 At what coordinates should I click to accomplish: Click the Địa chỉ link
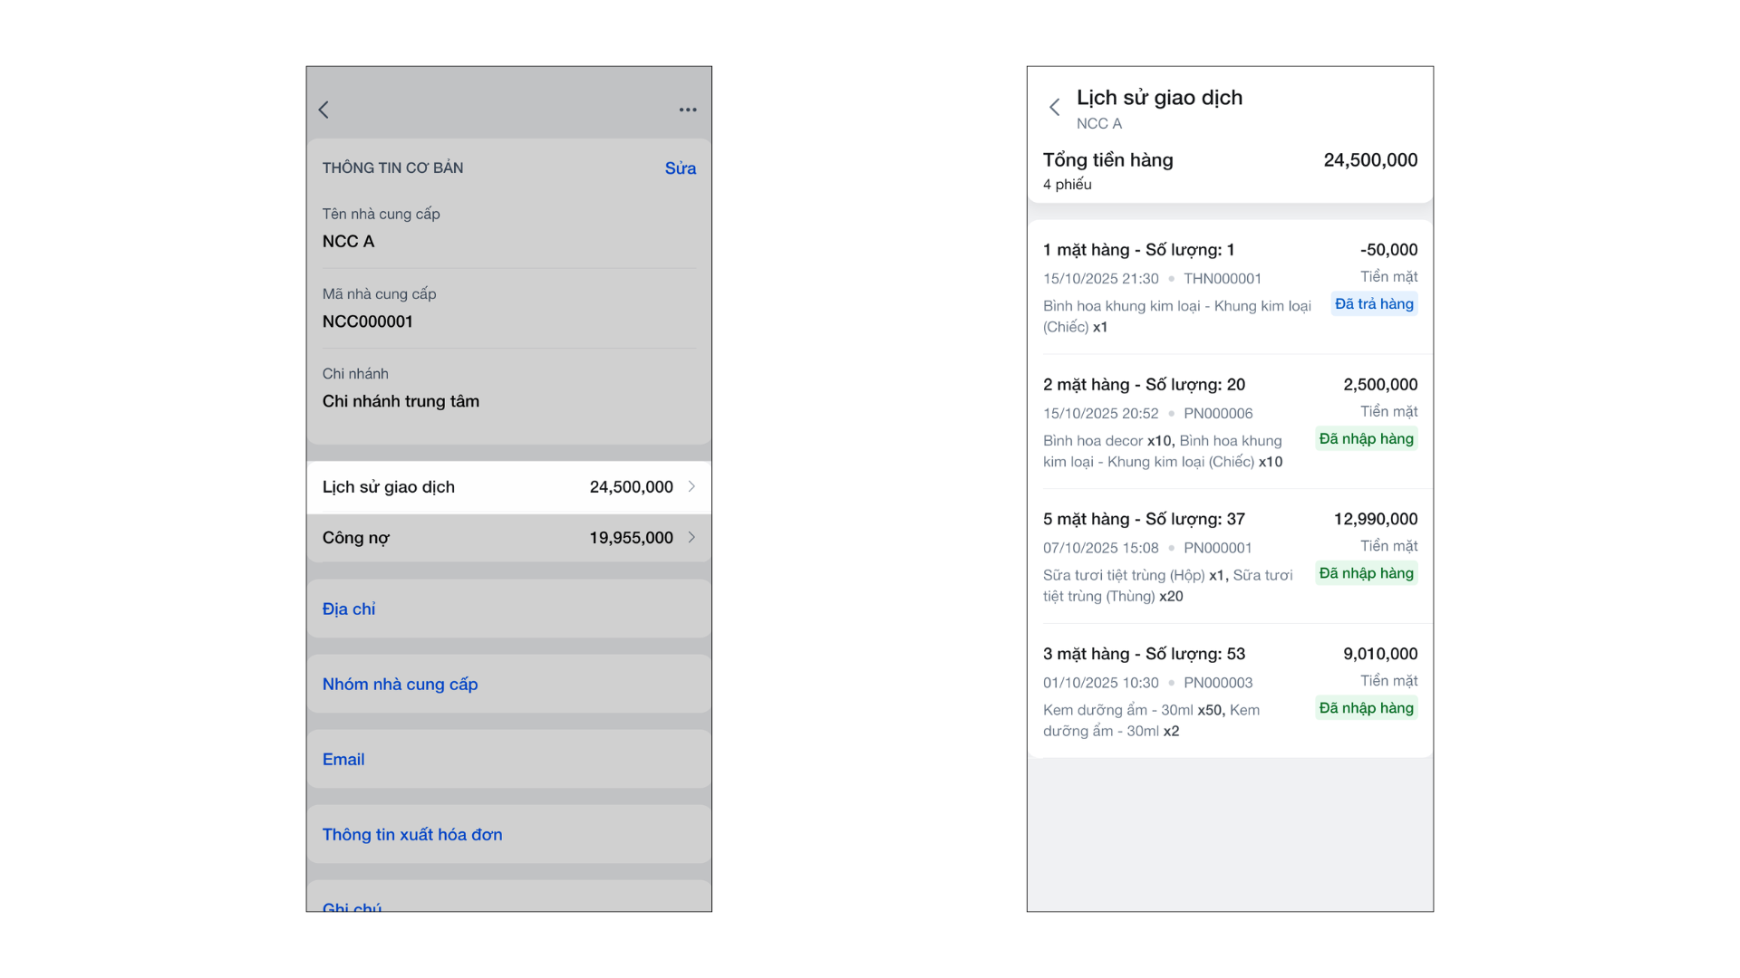coord(349,609)
